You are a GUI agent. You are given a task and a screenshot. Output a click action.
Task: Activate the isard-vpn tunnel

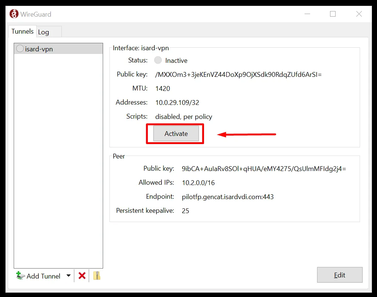tap(176, 134)
